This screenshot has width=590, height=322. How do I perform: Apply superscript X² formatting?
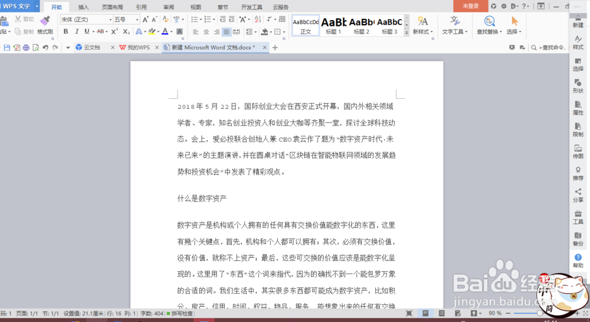click(114, 32)
